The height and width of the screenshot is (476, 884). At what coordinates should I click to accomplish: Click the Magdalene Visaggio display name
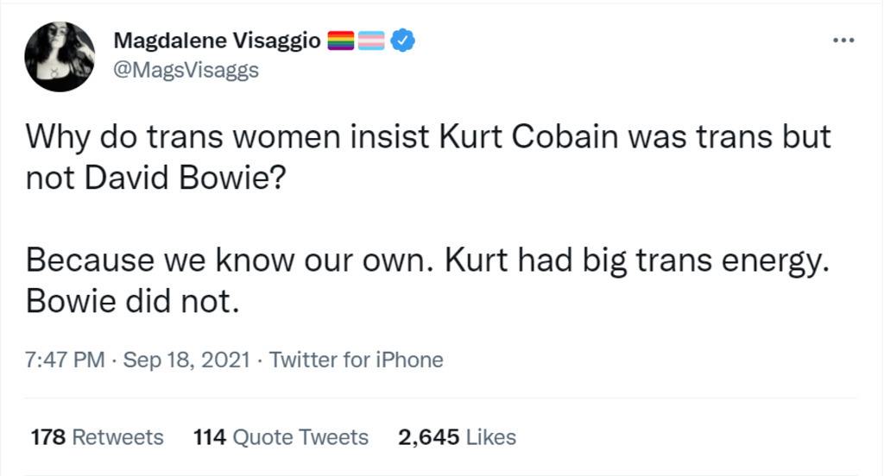(x=217, y=41)
